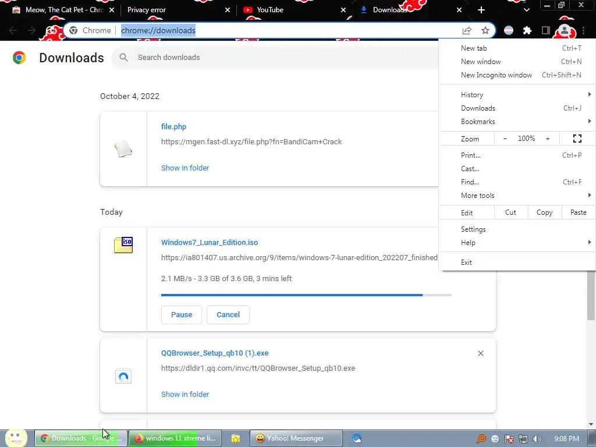The image size is (596, 447).
Task: Click the red flag security tray icon
Action: click(509, 439)
